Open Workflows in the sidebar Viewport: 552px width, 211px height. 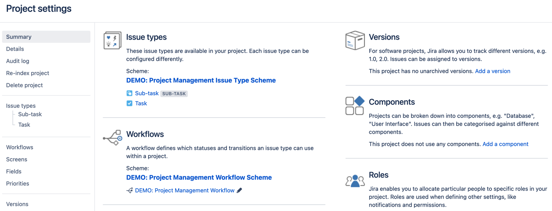click(20, 147)
